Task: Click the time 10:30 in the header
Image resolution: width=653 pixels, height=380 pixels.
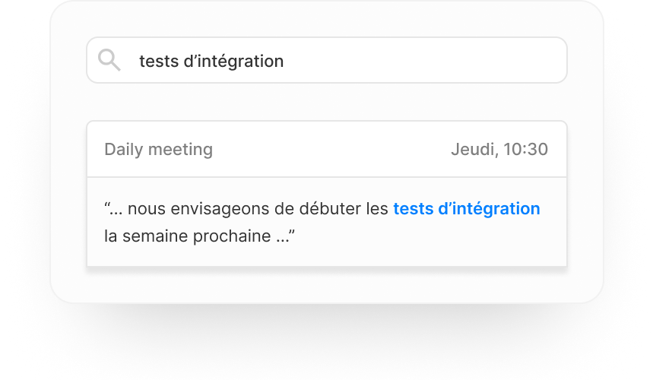Action: point(525,149)
